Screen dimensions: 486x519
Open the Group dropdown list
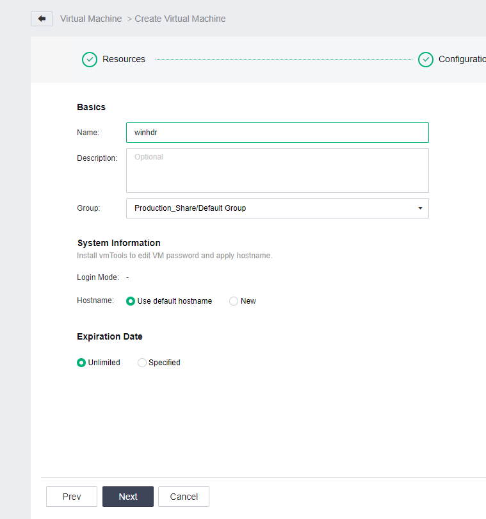277,208
